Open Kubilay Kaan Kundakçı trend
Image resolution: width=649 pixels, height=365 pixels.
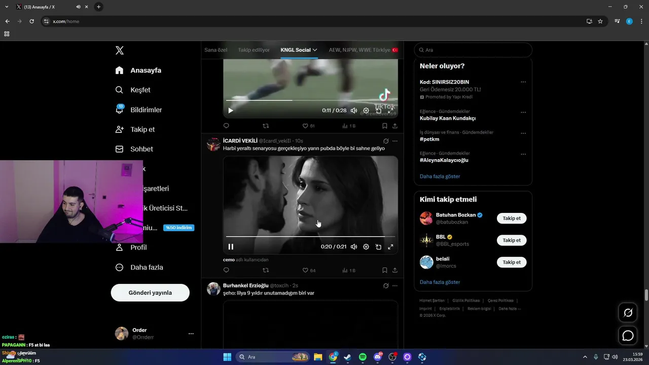pyautogui.click(x=448, y=118)
